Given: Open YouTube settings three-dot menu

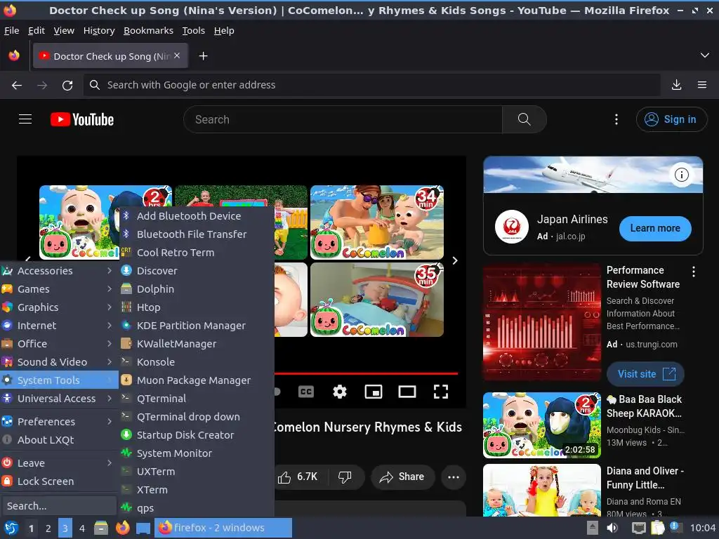Looking at the screenshot, I should click(616, 119).
